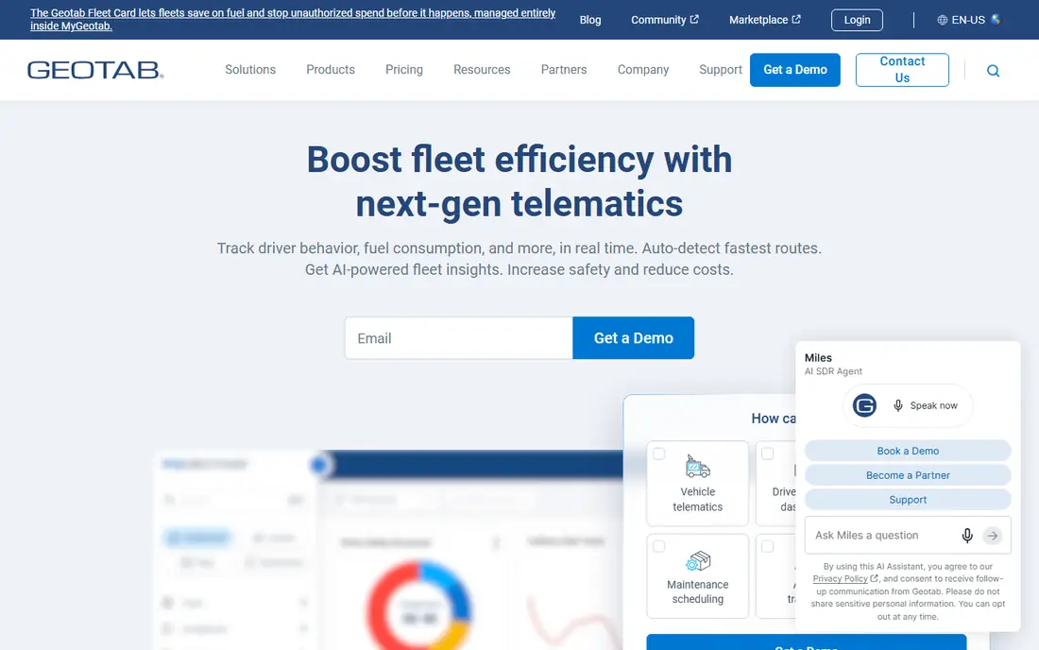The image size is (1039, 650).
Task: Open the Support menu in navigation bar
Action: point(721,70)
